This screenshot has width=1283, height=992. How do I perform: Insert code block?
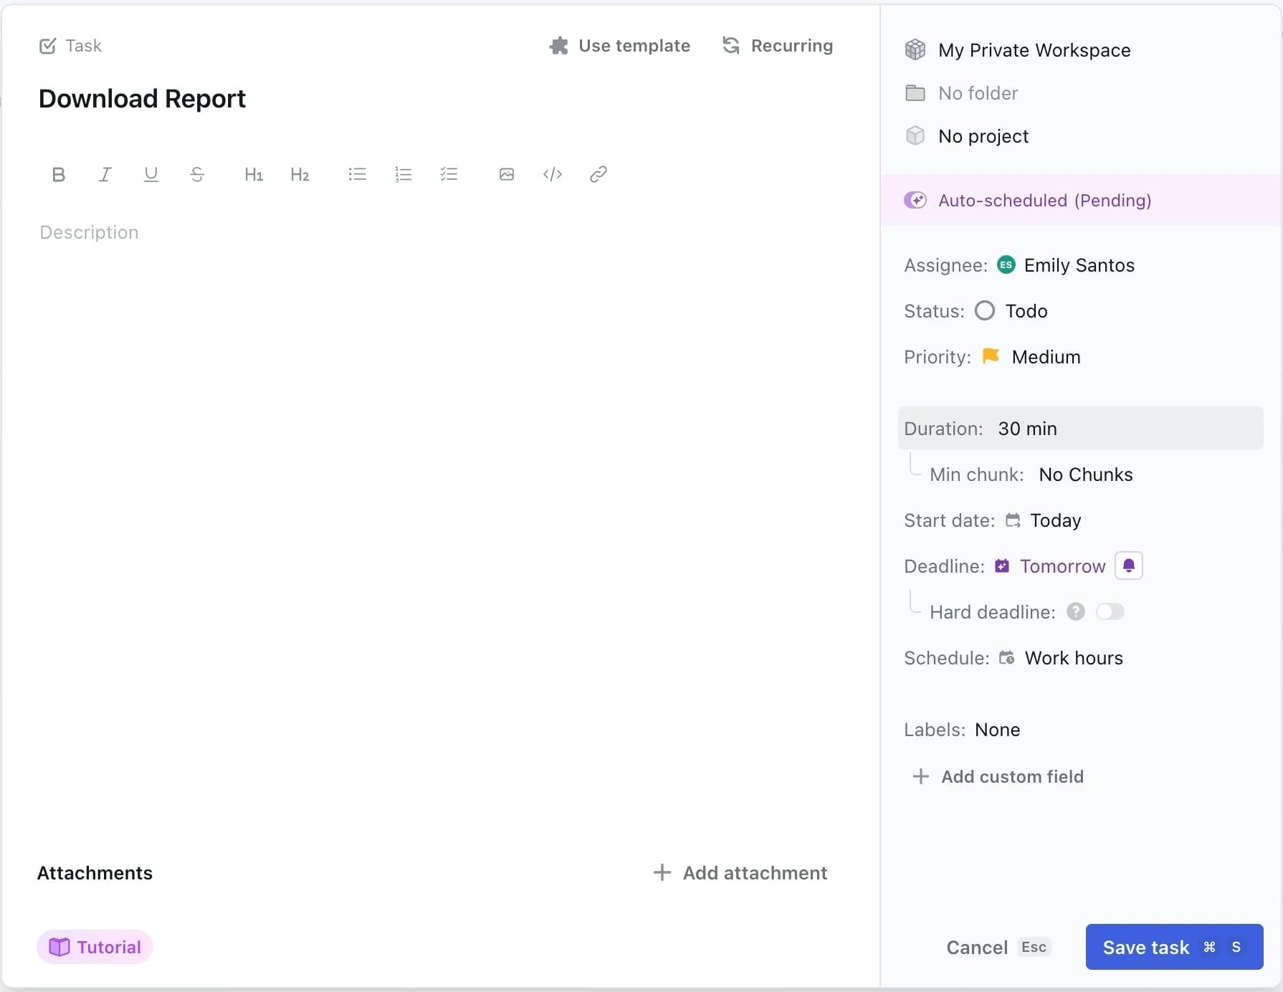pyautogui.click(x=553, y=174)
